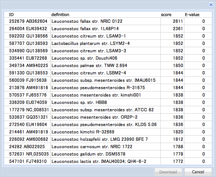
Task: Click the Download button
Action: [x=168, y=172]
